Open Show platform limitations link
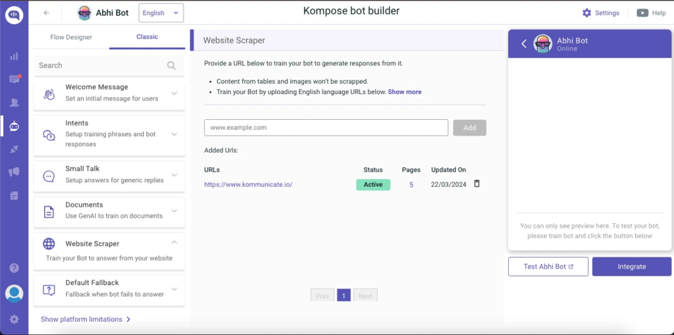The height and width of the screenshot is (335, 674). (86, 319)
